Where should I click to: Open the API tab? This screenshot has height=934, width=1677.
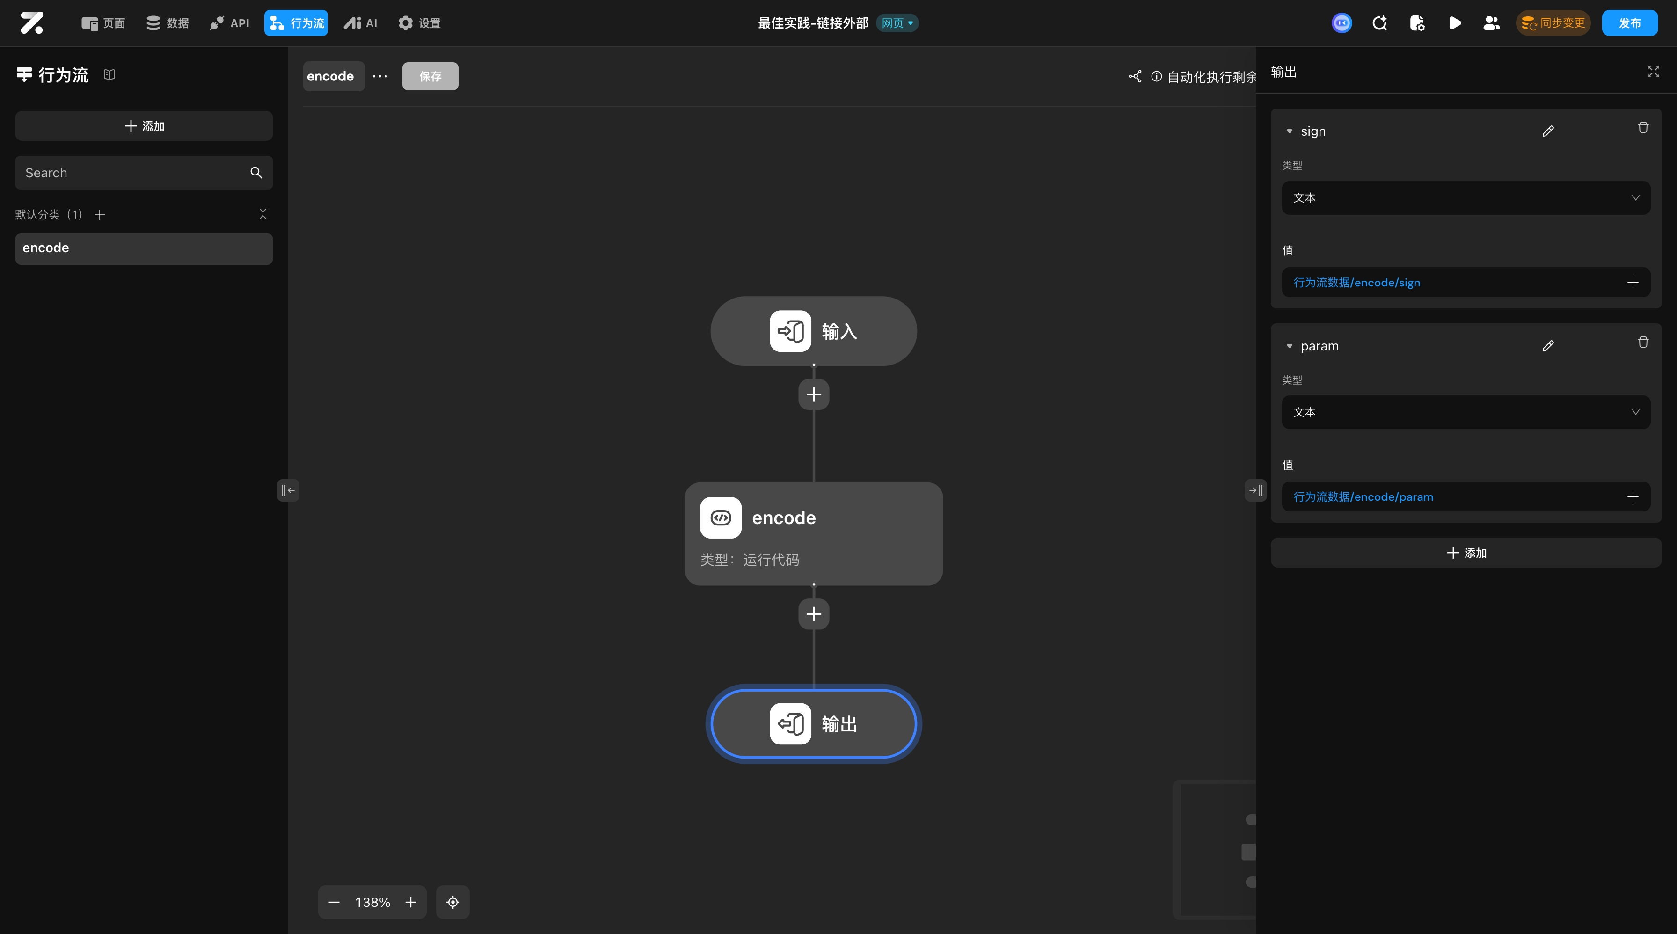229,23
